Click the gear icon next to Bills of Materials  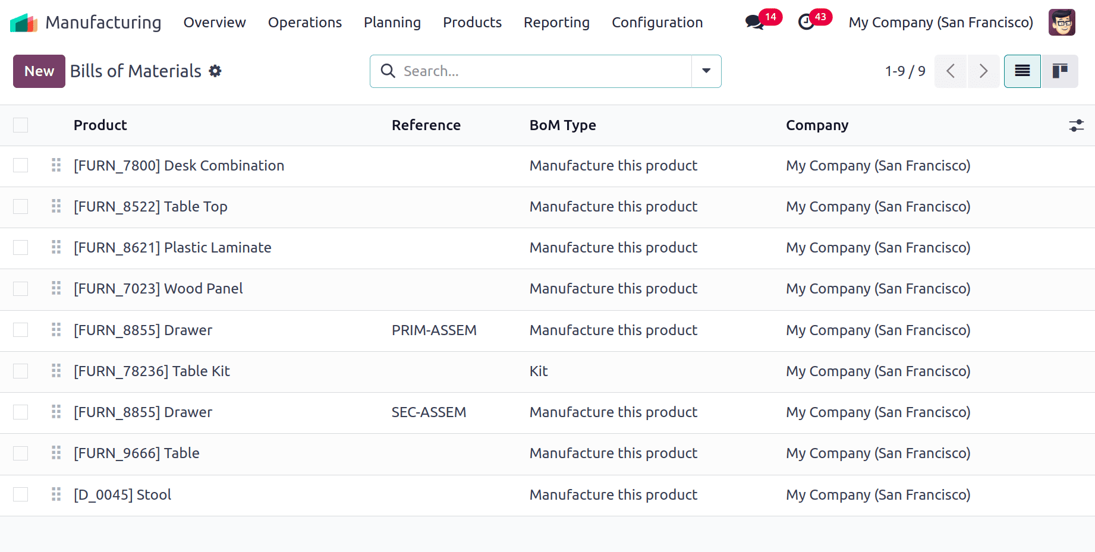[x=215, y=71]
